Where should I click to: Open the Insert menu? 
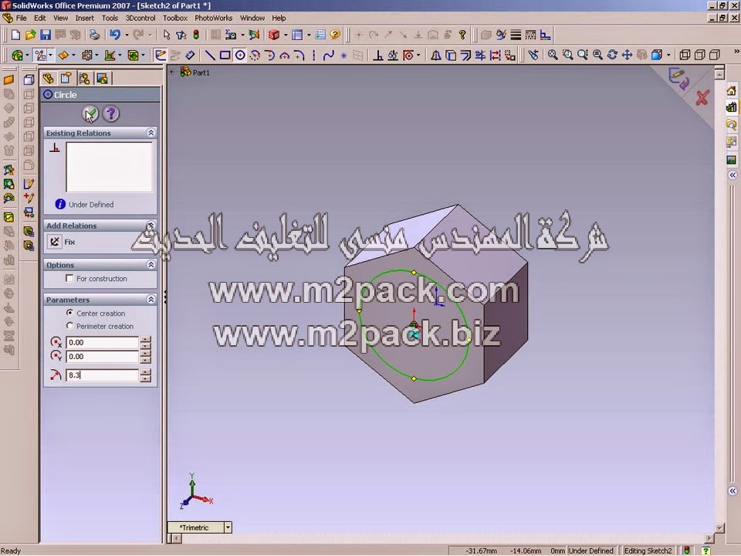85,18
